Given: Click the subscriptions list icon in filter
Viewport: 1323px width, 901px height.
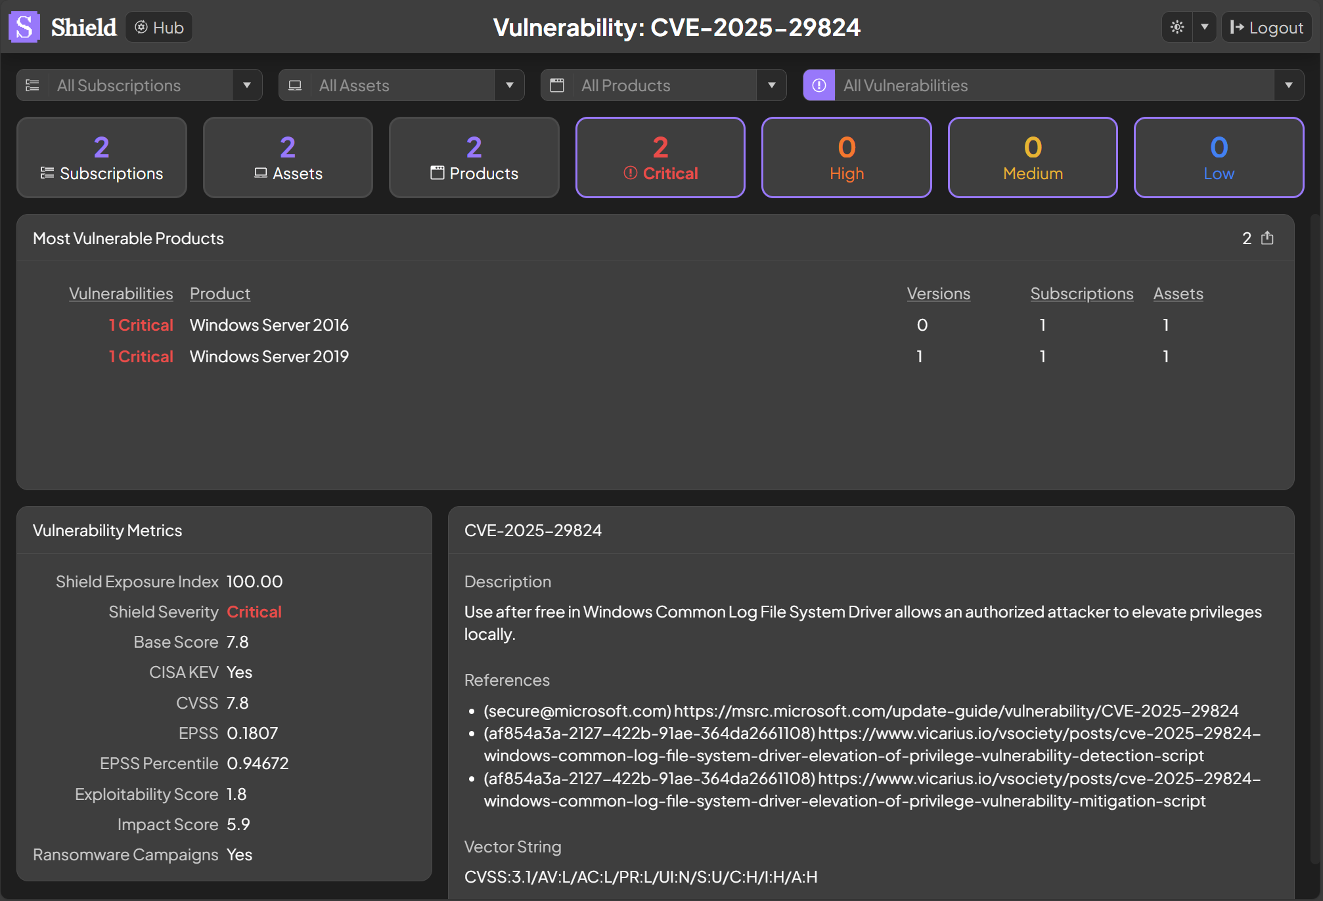Looking at the screenshot, I should [x=32, y=85].
